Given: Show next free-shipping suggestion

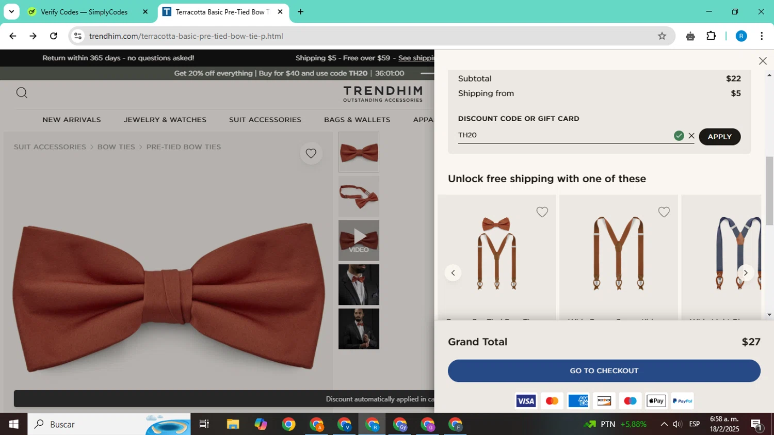Looking at the screenshot, I should pyautogui.click(x=745, y=273).
